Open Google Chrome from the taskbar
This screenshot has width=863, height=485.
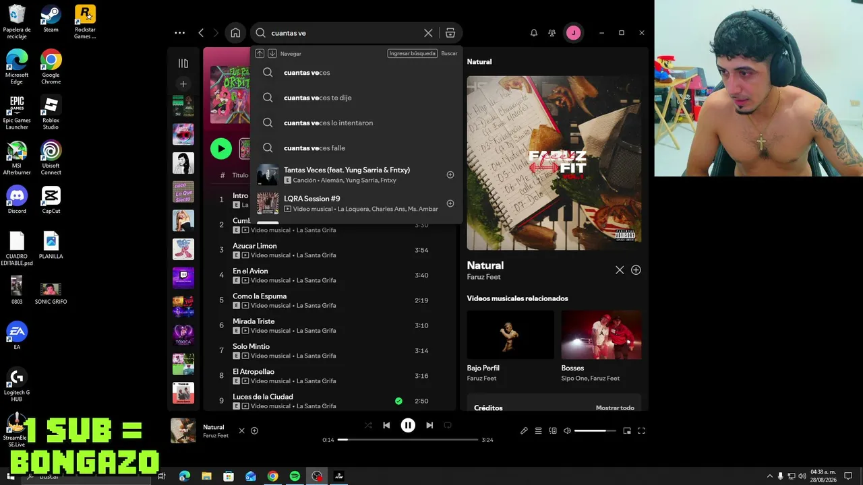pos(272,476)
